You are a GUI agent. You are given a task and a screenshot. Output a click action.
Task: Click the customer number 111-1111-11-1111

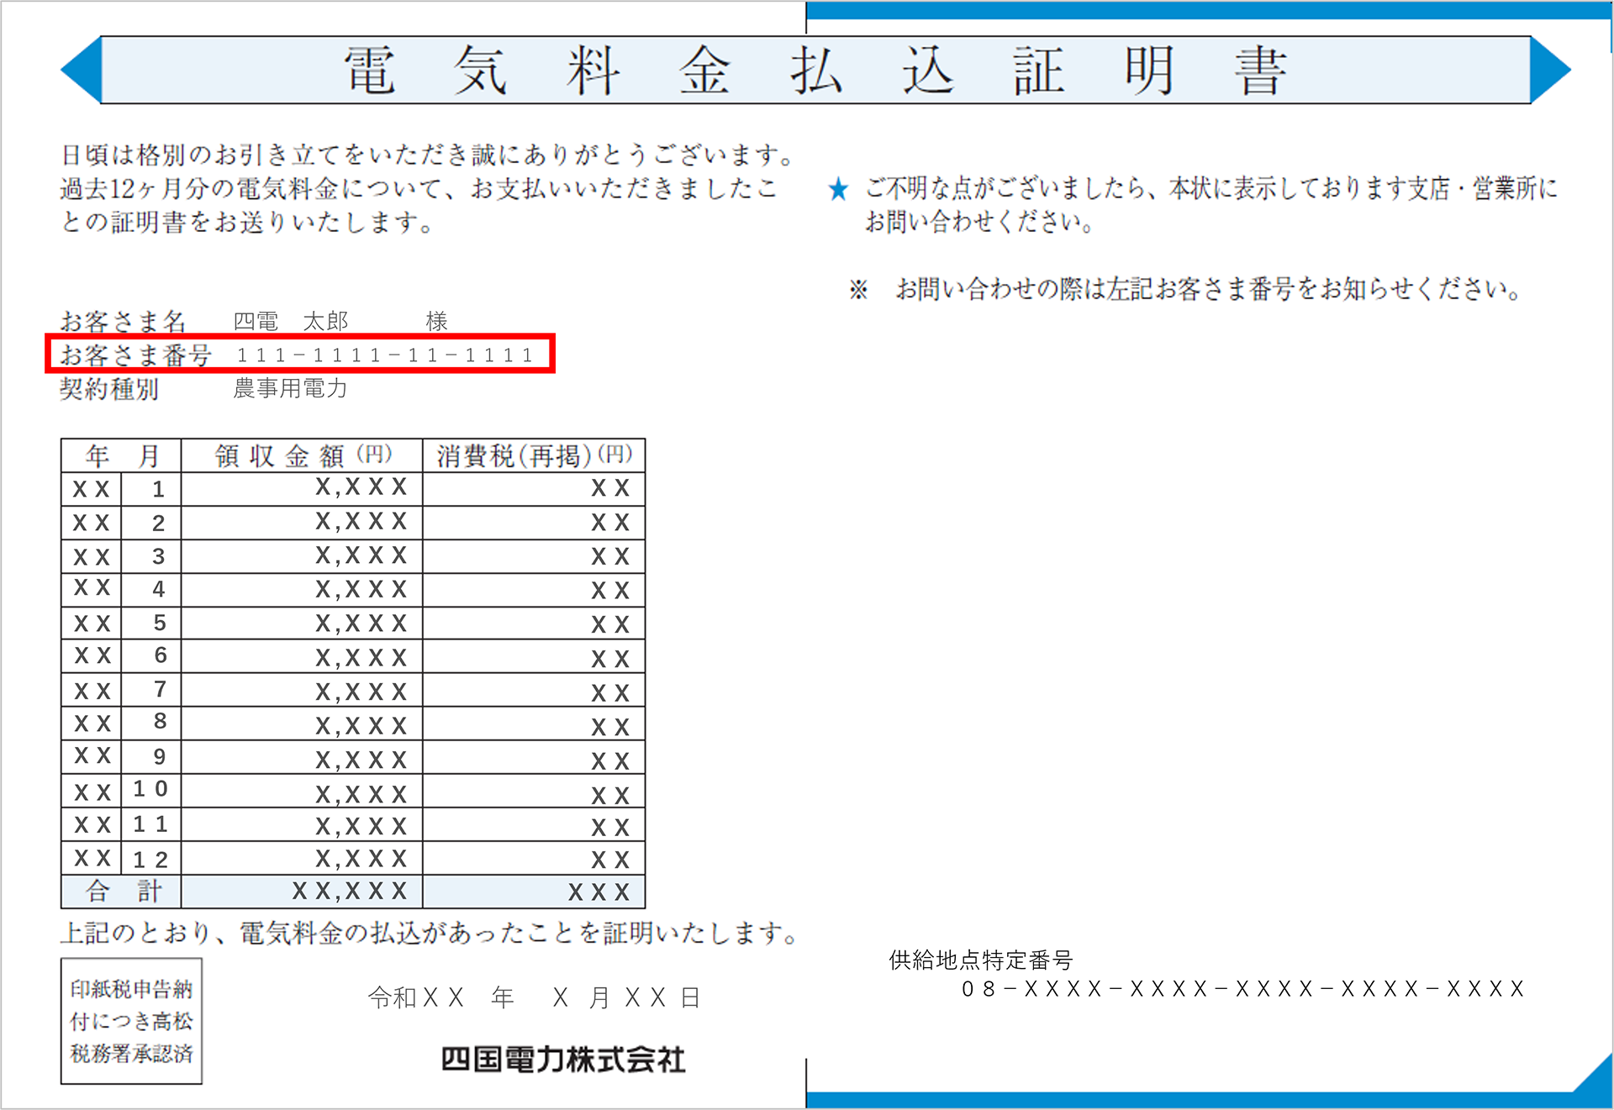pyautogui.click(x=385, y=355)
